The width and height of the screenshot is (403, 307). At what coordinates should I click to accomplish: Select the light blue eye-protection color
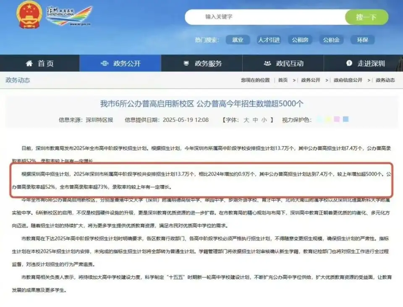coord(319,119)
